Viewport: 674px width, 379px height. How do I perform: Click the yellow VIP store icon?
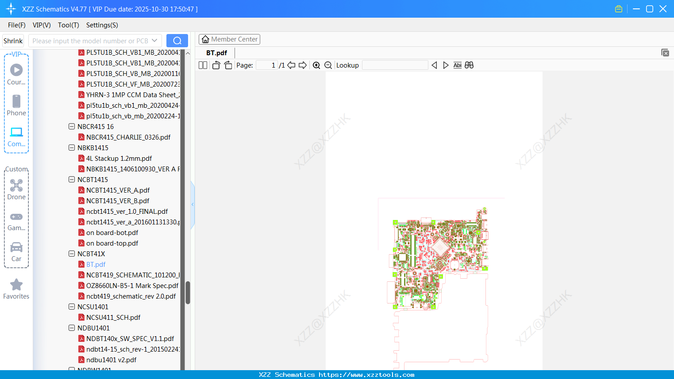click(619, 9)
